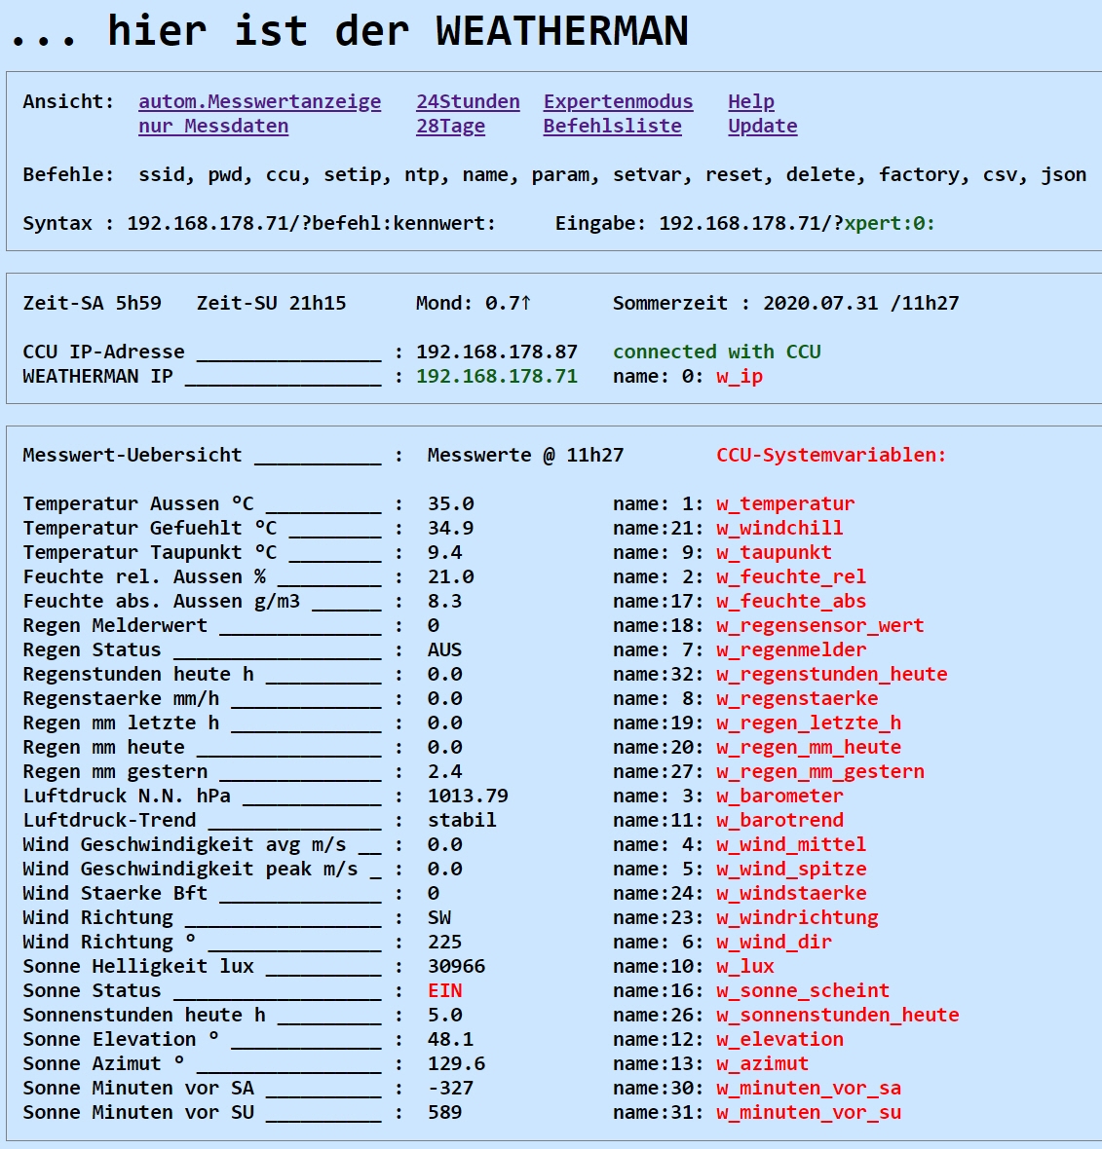Click the red Sonne Status value EIN
The width and height of the screenshot is (1102, 1149).
444,990
